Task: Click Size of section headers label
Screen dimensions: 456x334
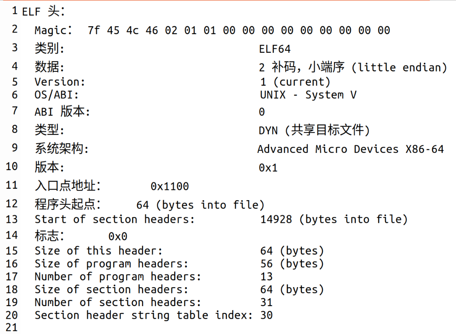Action: [x=112, y=290]
